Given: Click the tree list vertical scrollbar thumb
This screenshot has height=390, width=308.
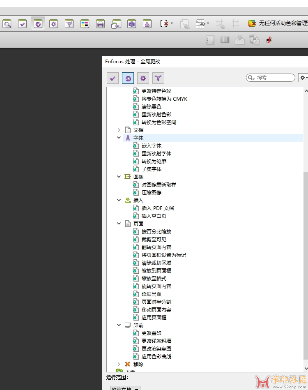Looking at the screenshot, I should tap(306, 265).
